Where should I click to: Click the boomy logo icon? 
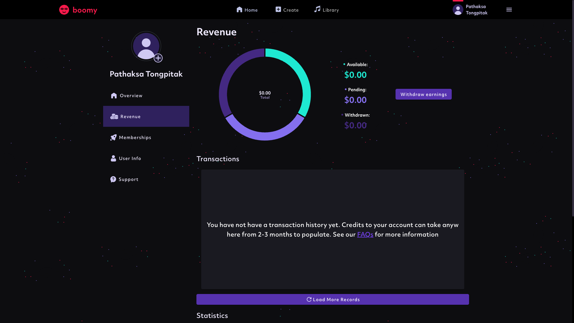[x=64, y=10]
